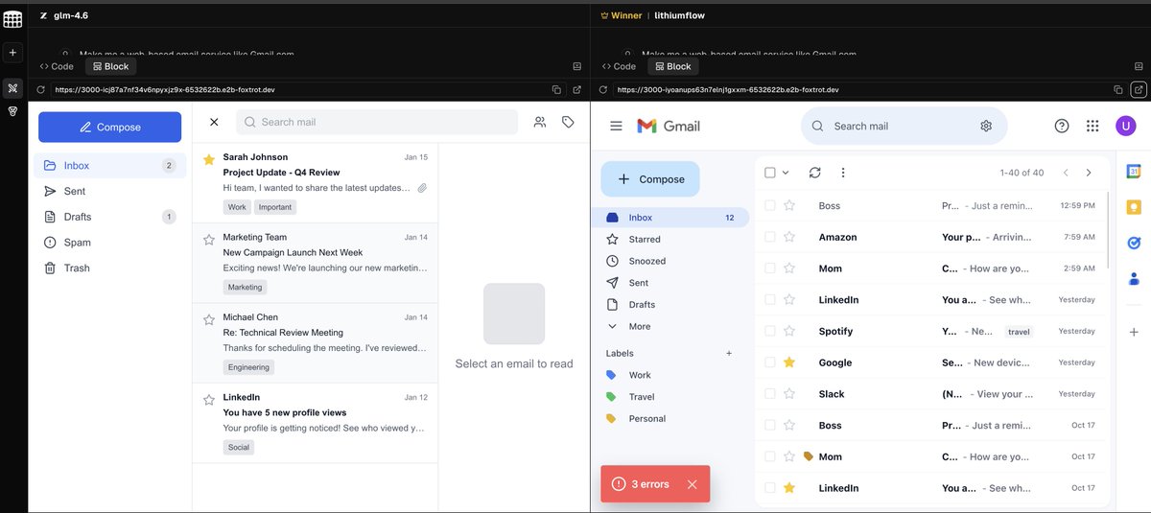This screenshot has height=513, width=1151.
Task: Reload the left preview browser page
Action: point(40,89)
